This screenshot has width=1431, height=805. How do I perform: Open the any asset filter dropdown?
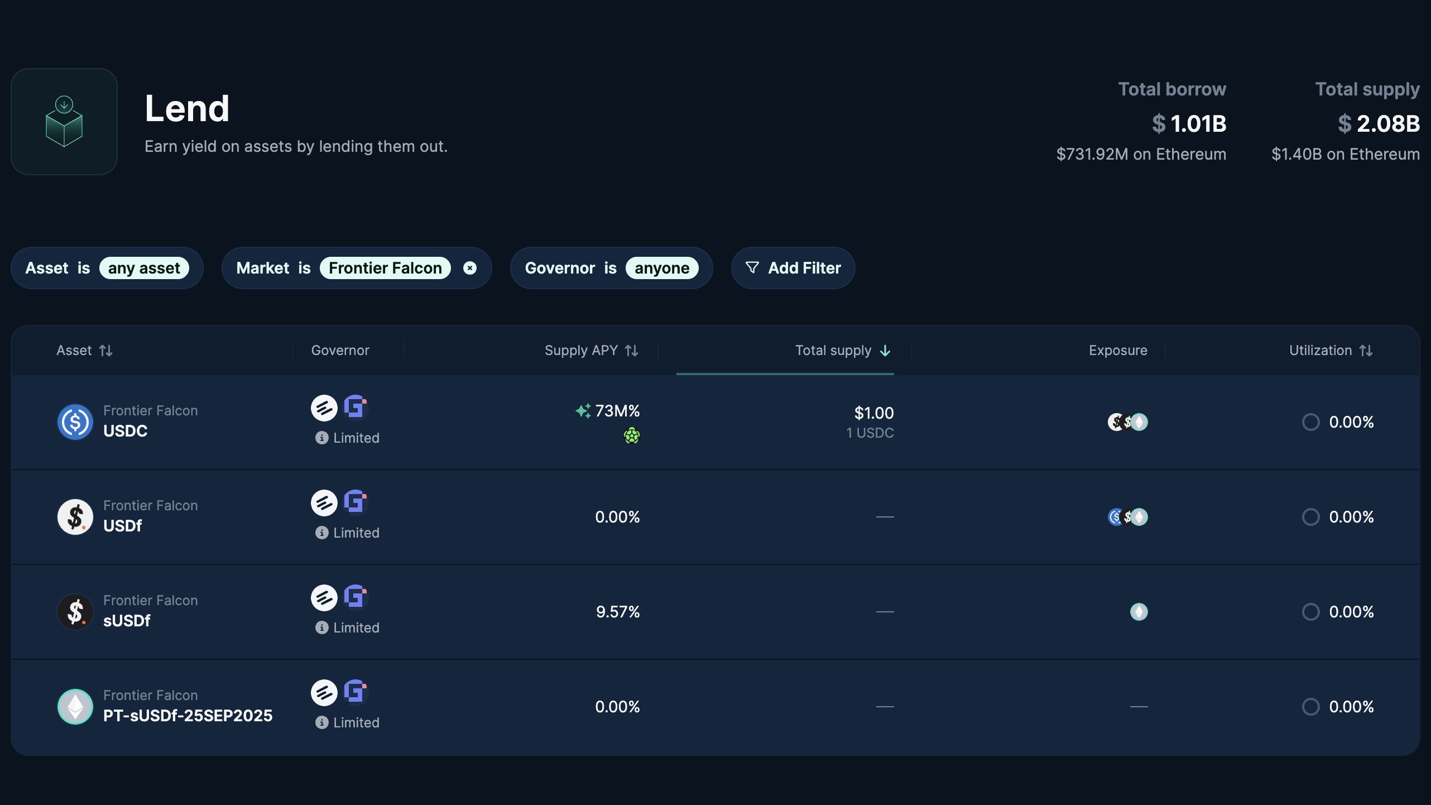pyautogui.click(x=144, y=268)
